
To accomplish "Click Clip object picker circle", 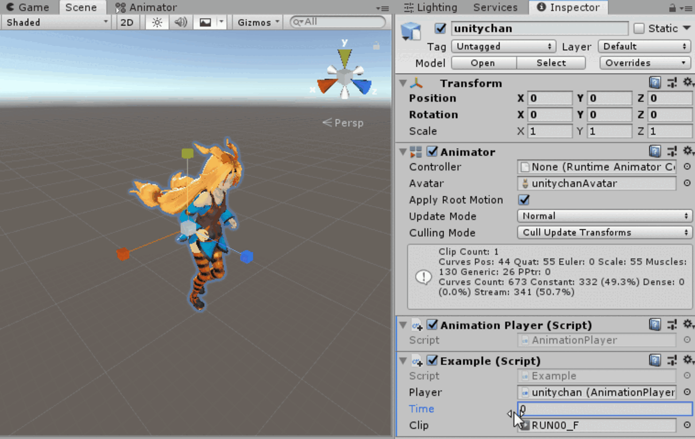I will 687,425.
